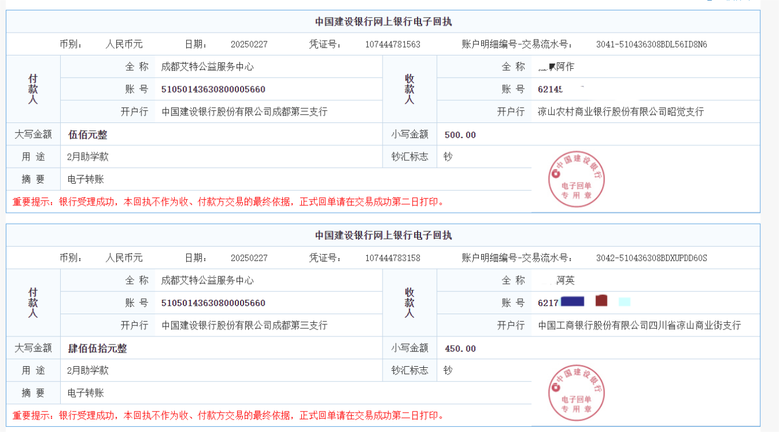779x432 pixels.
Task: Click the 大写金额 label beside 伍佰元整
Action: 33,134
